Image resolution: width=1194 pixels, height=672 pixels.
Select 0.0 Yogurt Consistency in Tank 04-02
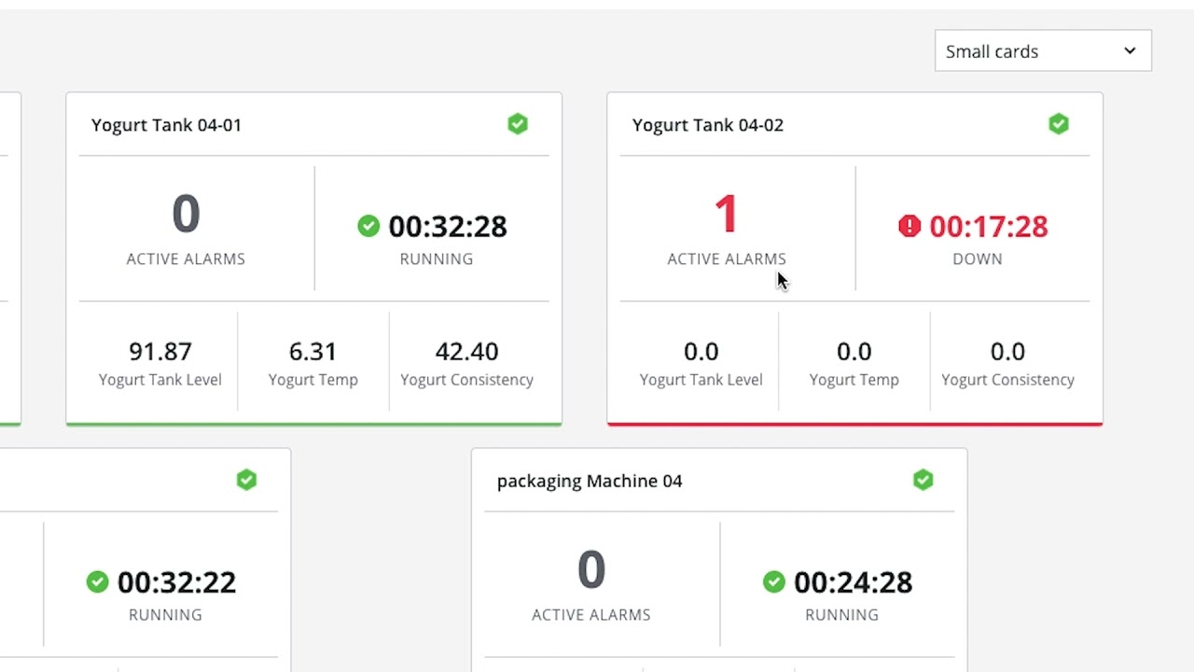click(1007, 351)
